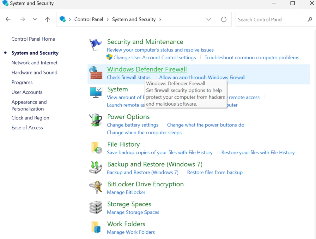Viewport: 316px width, 239px height.
Task: Expand chevron after Control Panel breadcrumb
Action: 108,20
